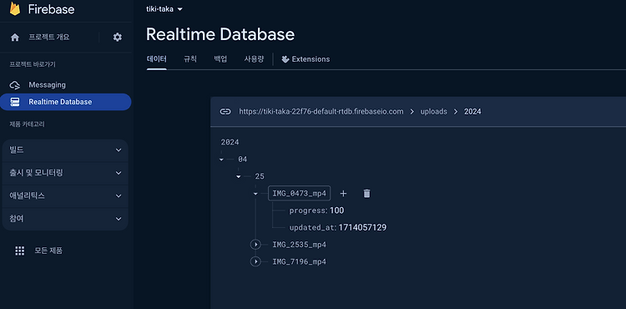Delete IMG_0473_mp4 node with trash icon
The image size is (626, 309).
tap(367, 194)
